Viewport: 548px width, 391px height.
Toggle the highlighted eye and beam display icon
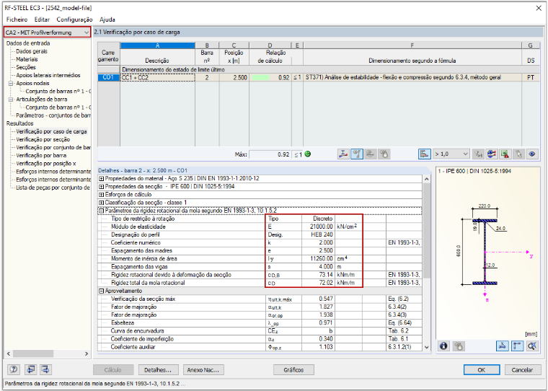357,154
